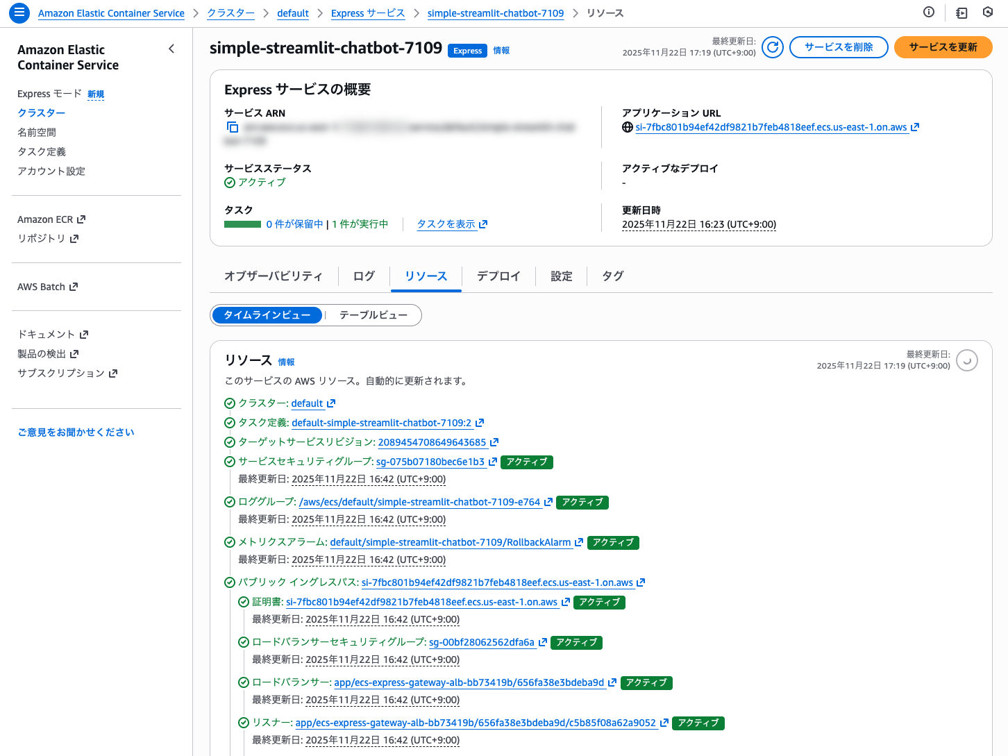Refresh the service page with circular arrow button
The image size is (1008, 756).
pyautogui.click(x=773, y=47)
